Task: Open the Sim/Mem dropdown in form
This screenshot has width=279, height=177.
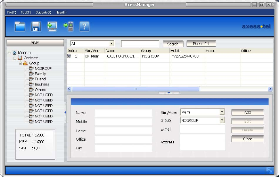Action: (222, 112)
